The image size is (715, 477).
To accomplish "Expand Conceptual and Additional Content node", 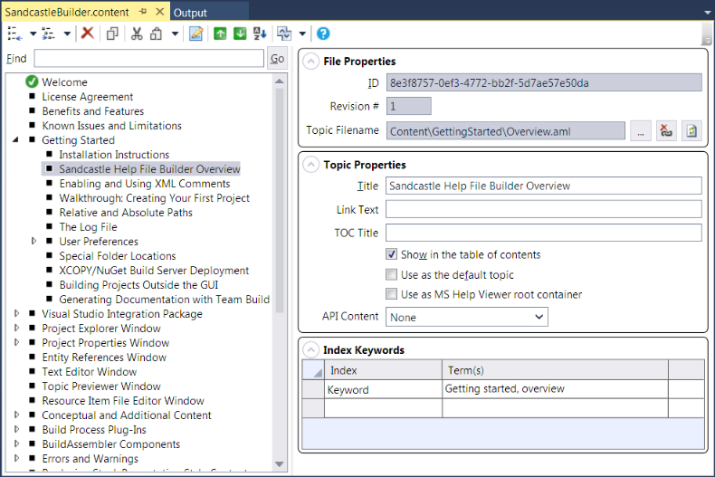I will pyautogui.click(x=16, y=415).
